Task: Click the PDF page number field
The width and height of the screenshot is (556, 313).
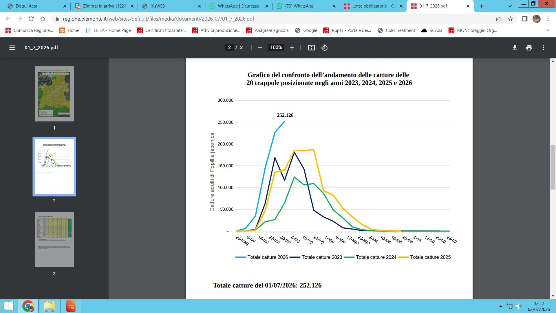Action: point(229,48)
